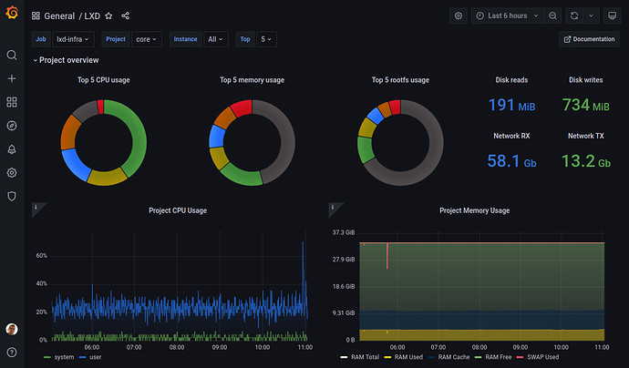Open the Job dropdown showing lxd-infra
This screenshot has width=629, height=368.
pyautogui.click(x=74, y=39)
